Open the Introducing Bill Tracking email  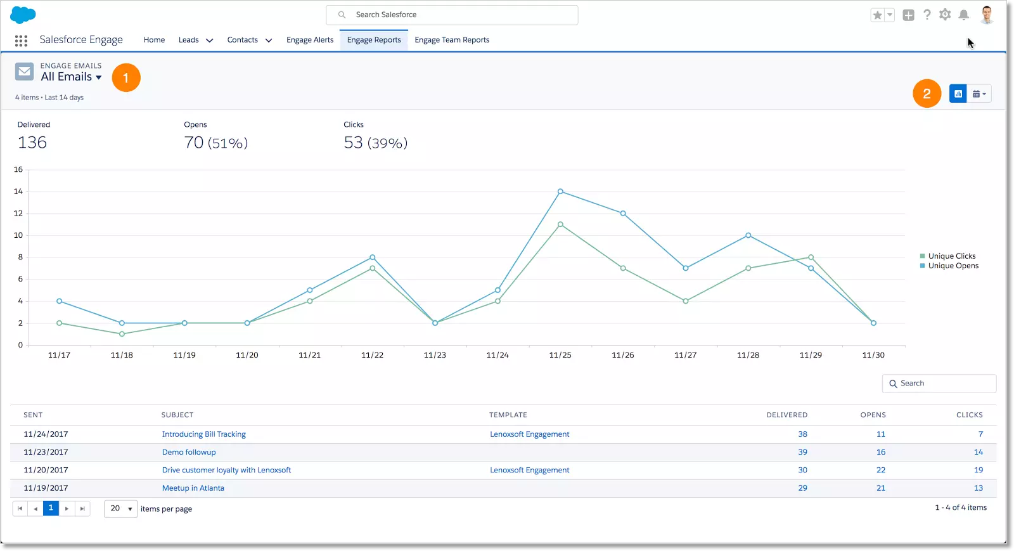204,434
